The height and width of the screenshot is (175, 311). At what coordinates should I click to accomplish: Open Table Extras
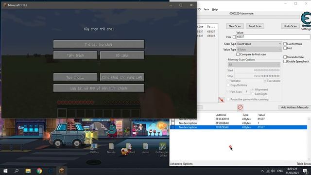[x=304, y=164]
